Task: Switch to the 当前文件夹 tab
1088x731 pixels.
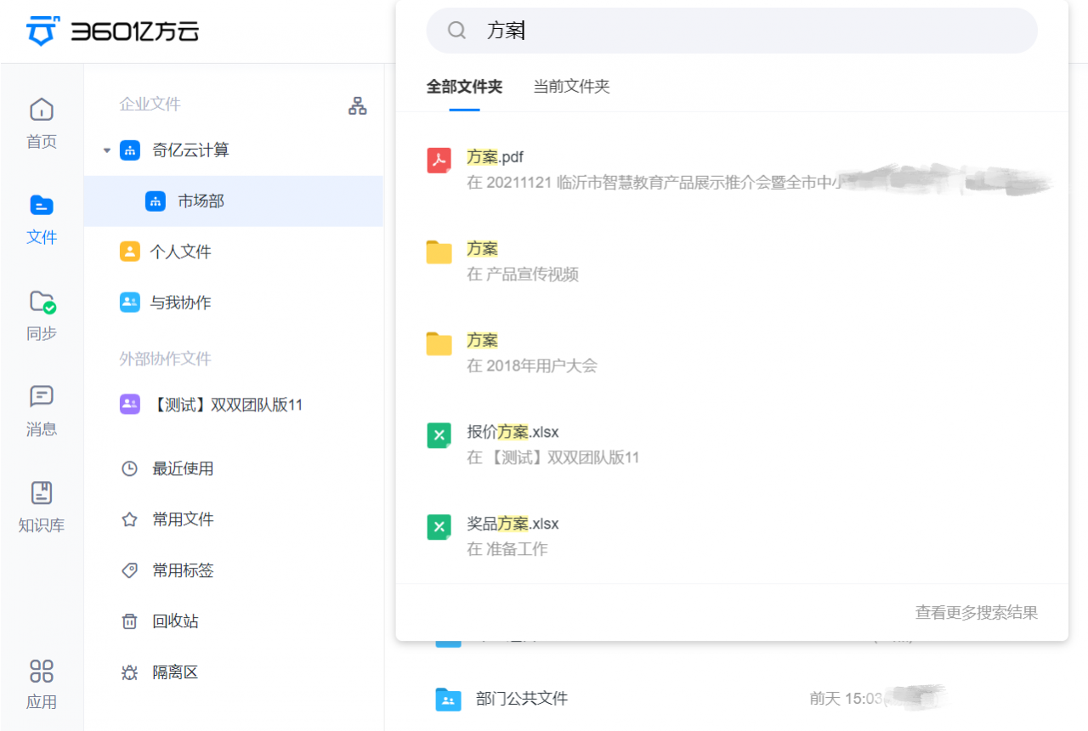Action: click(x=571, y=86)
